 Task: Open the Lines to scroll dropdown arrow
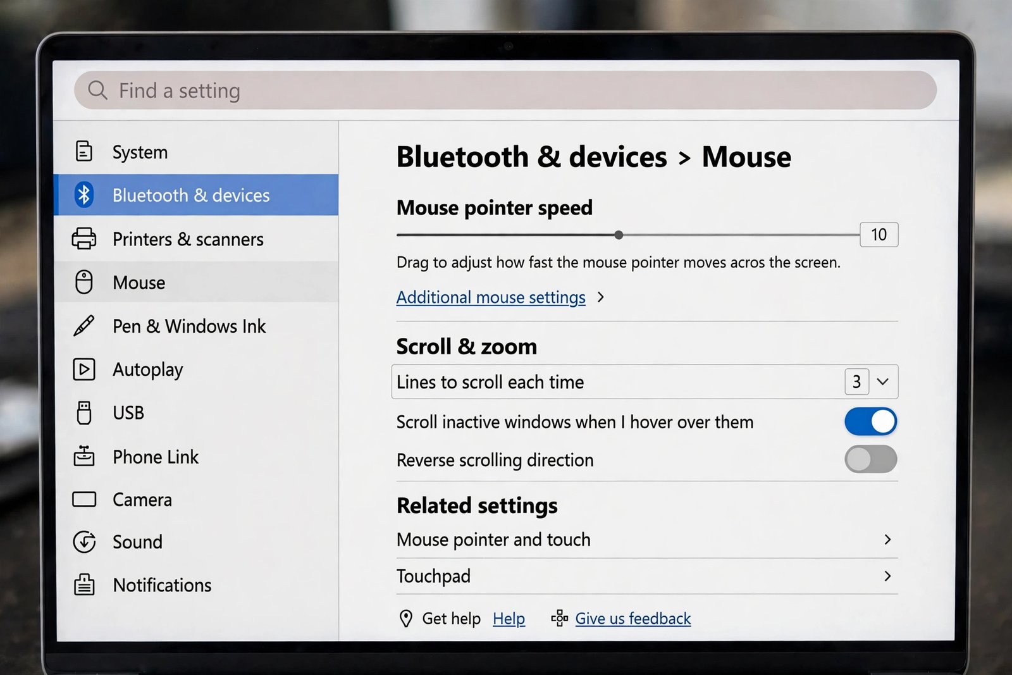[883, 381]
